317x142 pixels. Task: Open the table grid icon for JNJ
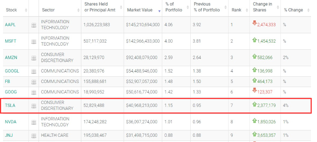(x=34, y=136)
